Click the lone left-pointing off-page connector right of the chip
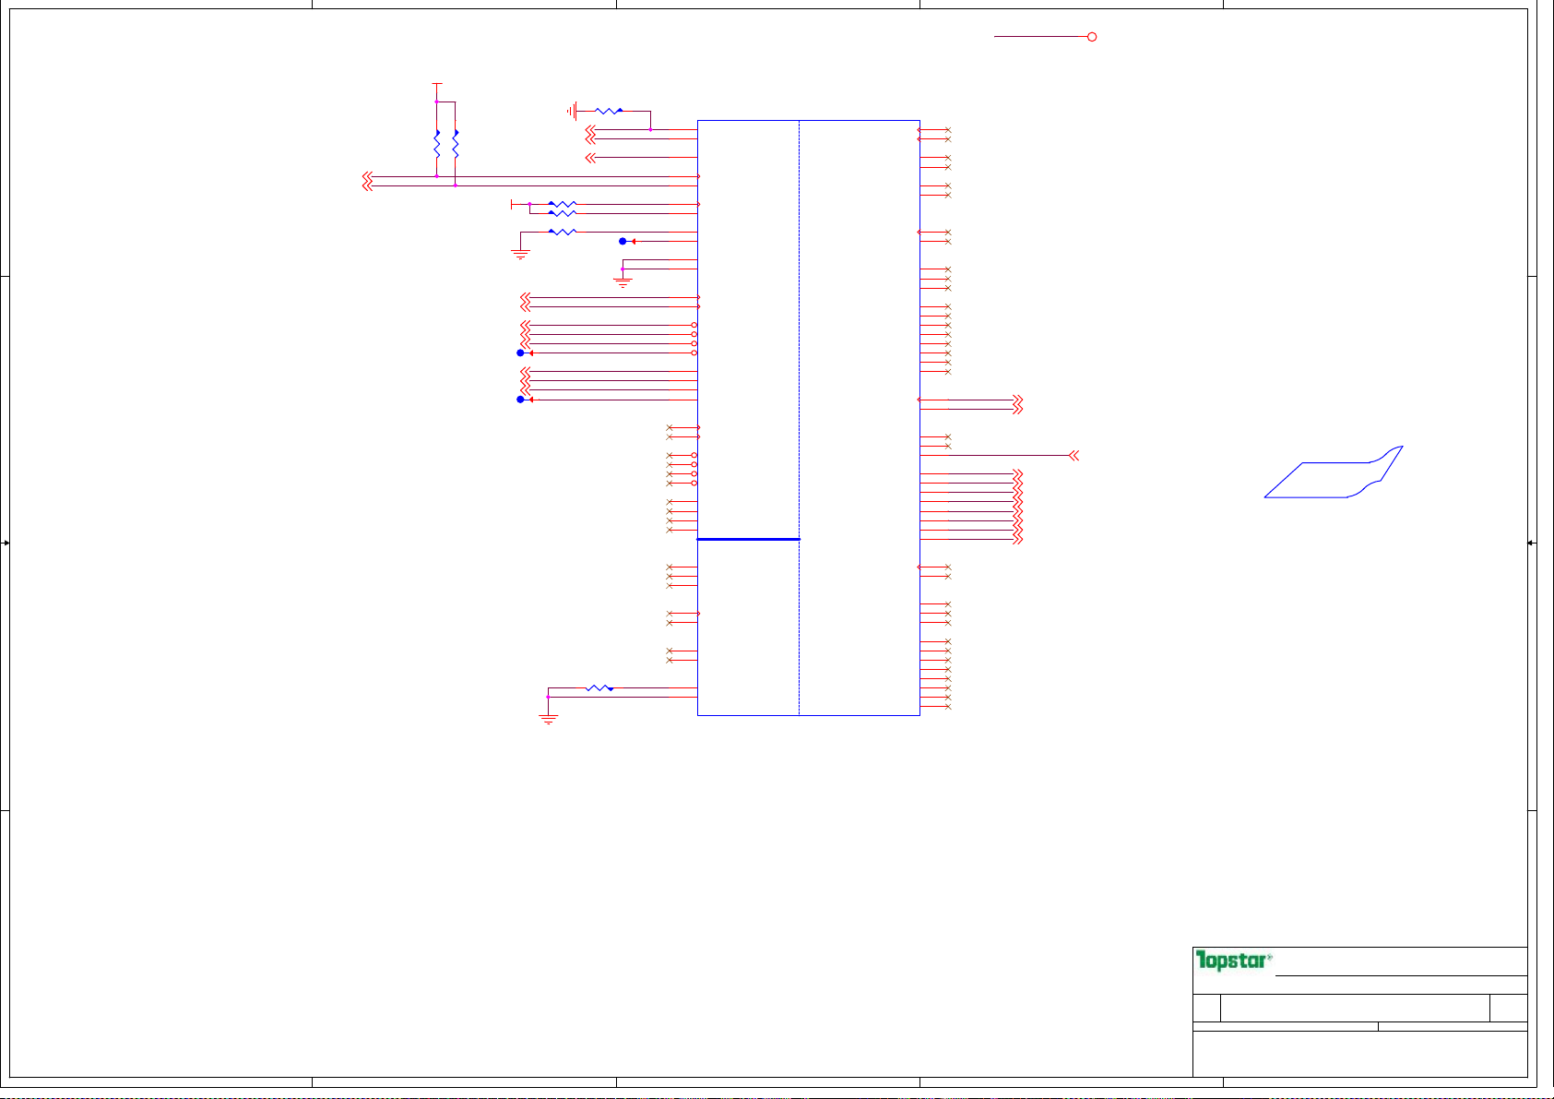Viewport: 1554px width, 1099px height. tap(1074, 455)
